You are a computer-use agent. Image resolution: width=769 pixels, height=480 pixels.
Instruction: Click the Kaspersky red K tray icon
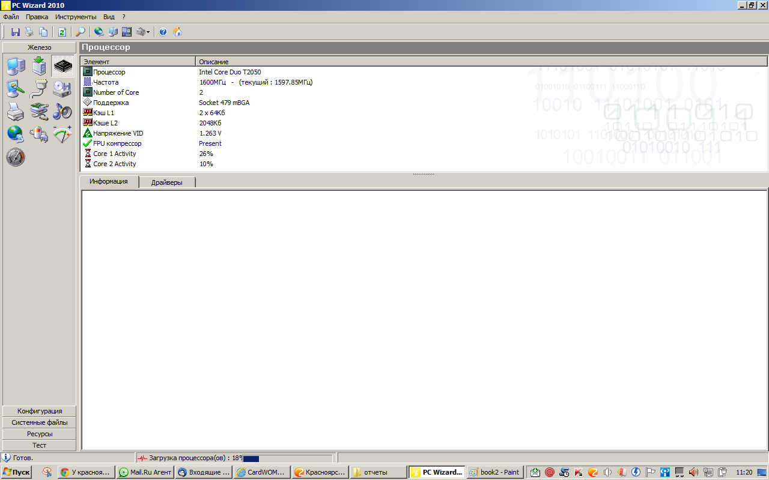click(x=578, y=472)
